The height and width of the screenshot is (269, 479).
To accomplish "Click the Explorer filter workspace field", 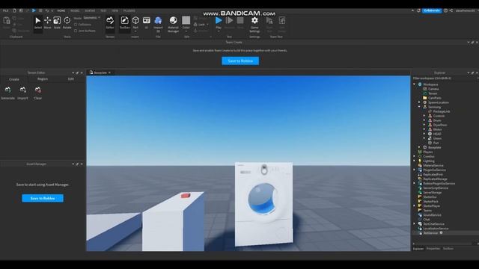I will (445, 78).
